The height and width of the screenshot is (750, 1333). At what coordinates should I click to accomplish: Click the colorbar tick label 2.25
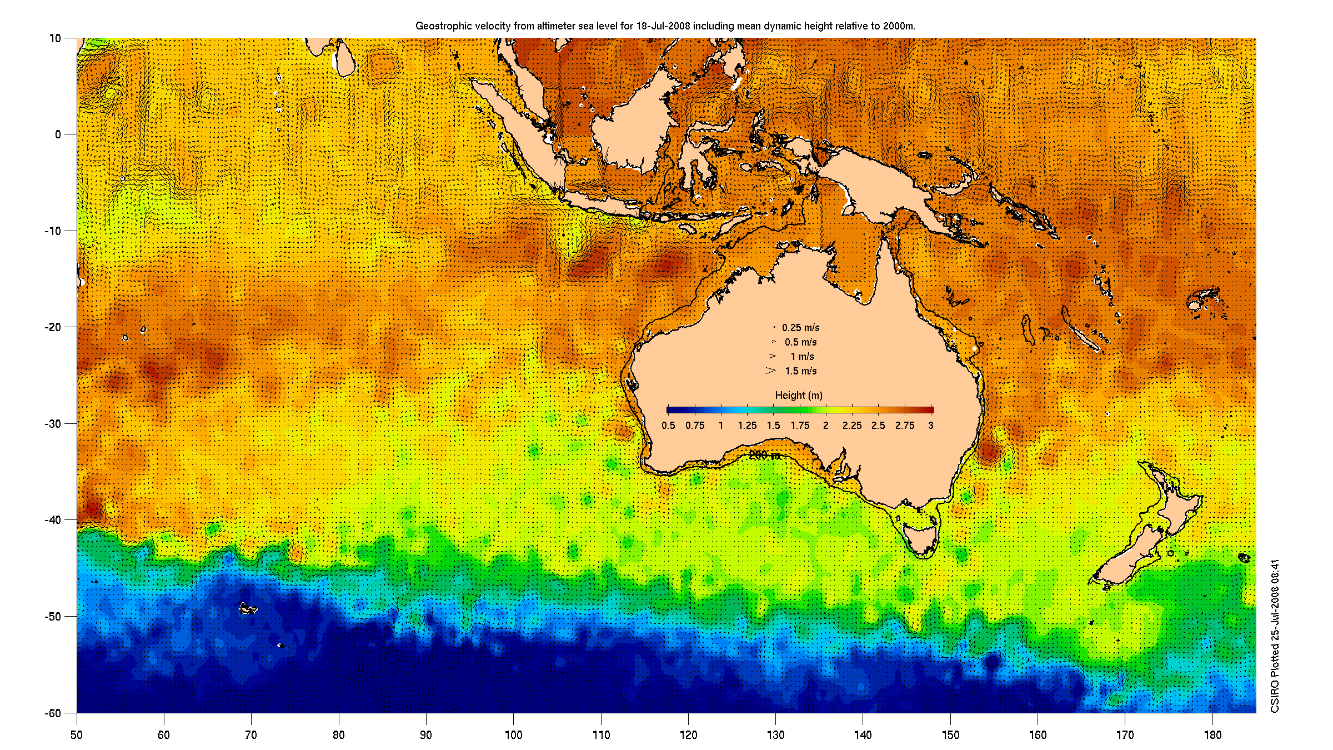(x=852, y=426)
